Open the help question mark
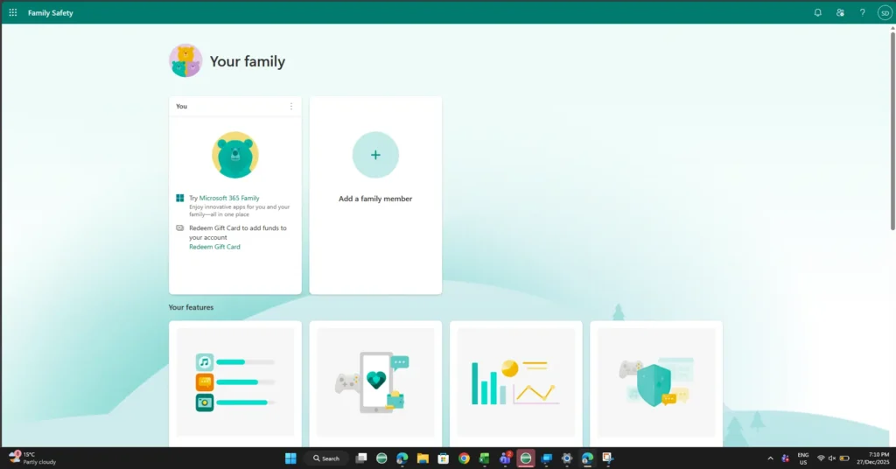 [862, 12]
